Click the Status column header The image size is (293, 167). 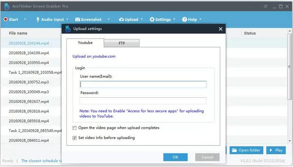click(250, 33)
